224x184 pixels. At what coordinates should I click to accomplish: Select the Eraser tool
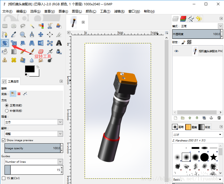41,51
